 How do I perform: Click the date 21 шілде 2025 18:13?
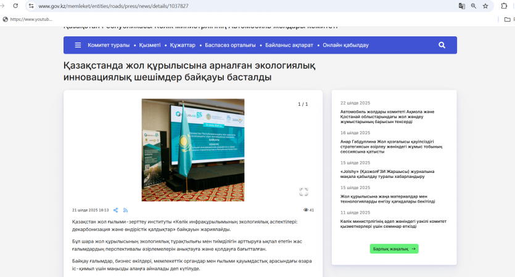pos(90,210)
